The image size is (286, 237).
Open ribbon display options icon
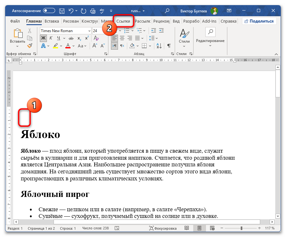[229, 10]
